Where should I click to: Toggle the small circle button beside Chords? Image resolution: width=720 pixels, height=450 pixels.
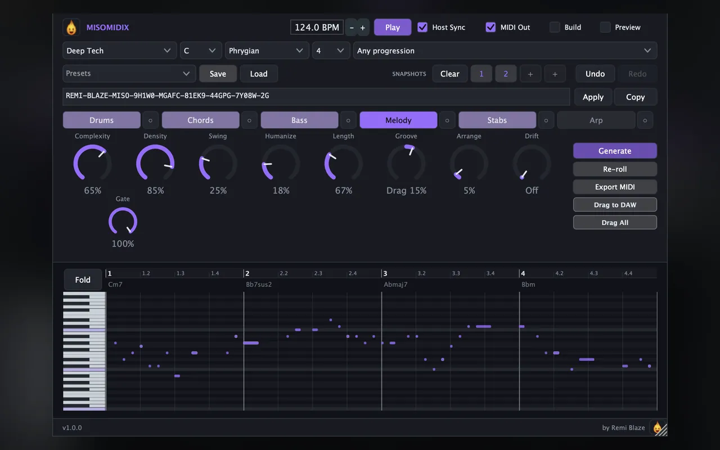tap(249, 120)
